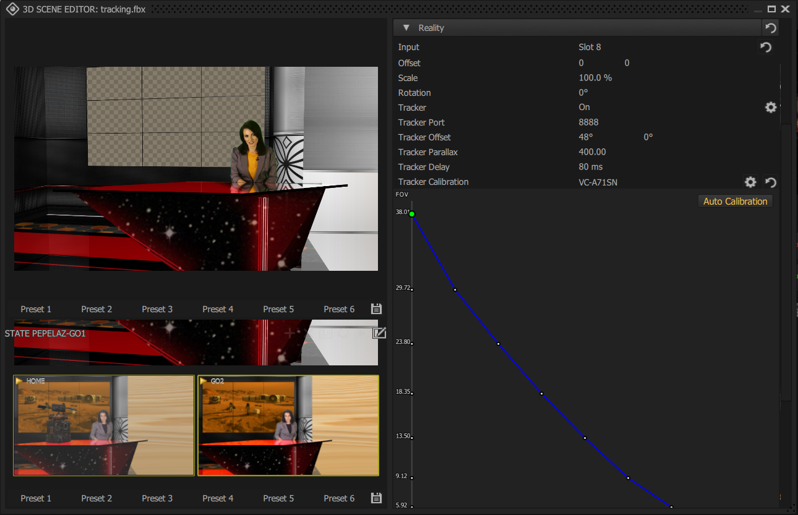
Task: Turn off the Tracker
Action: (x=584, y=107)
